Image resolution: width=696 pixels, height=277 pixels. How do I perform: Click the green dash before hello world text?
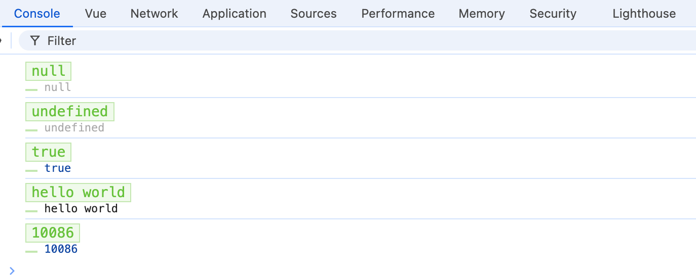click(x=31, y=211)
